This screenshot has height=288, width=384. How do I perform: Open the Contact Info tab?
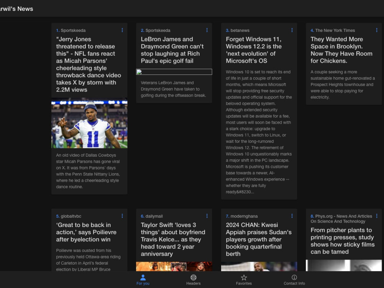click(x=295, y=280)
